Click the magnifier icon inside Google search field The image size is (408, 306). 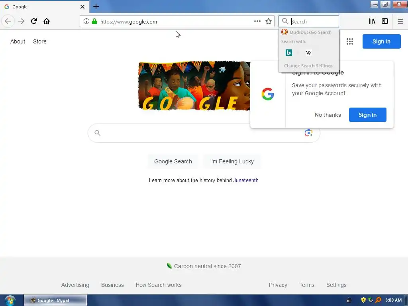click(x=97, y=133)
